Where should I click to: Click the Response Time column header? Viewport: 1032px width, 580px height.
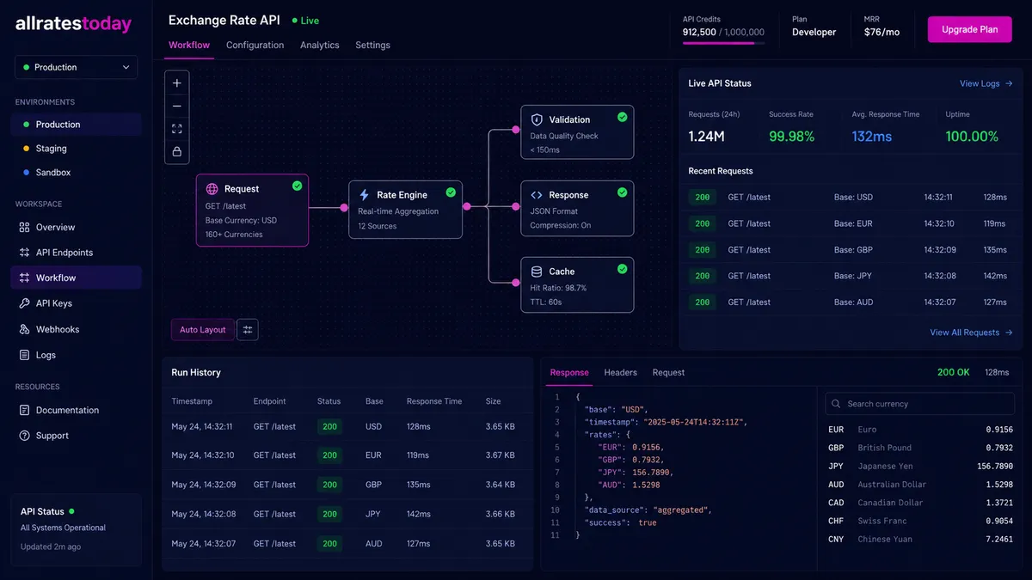click(x=434, y=401)
